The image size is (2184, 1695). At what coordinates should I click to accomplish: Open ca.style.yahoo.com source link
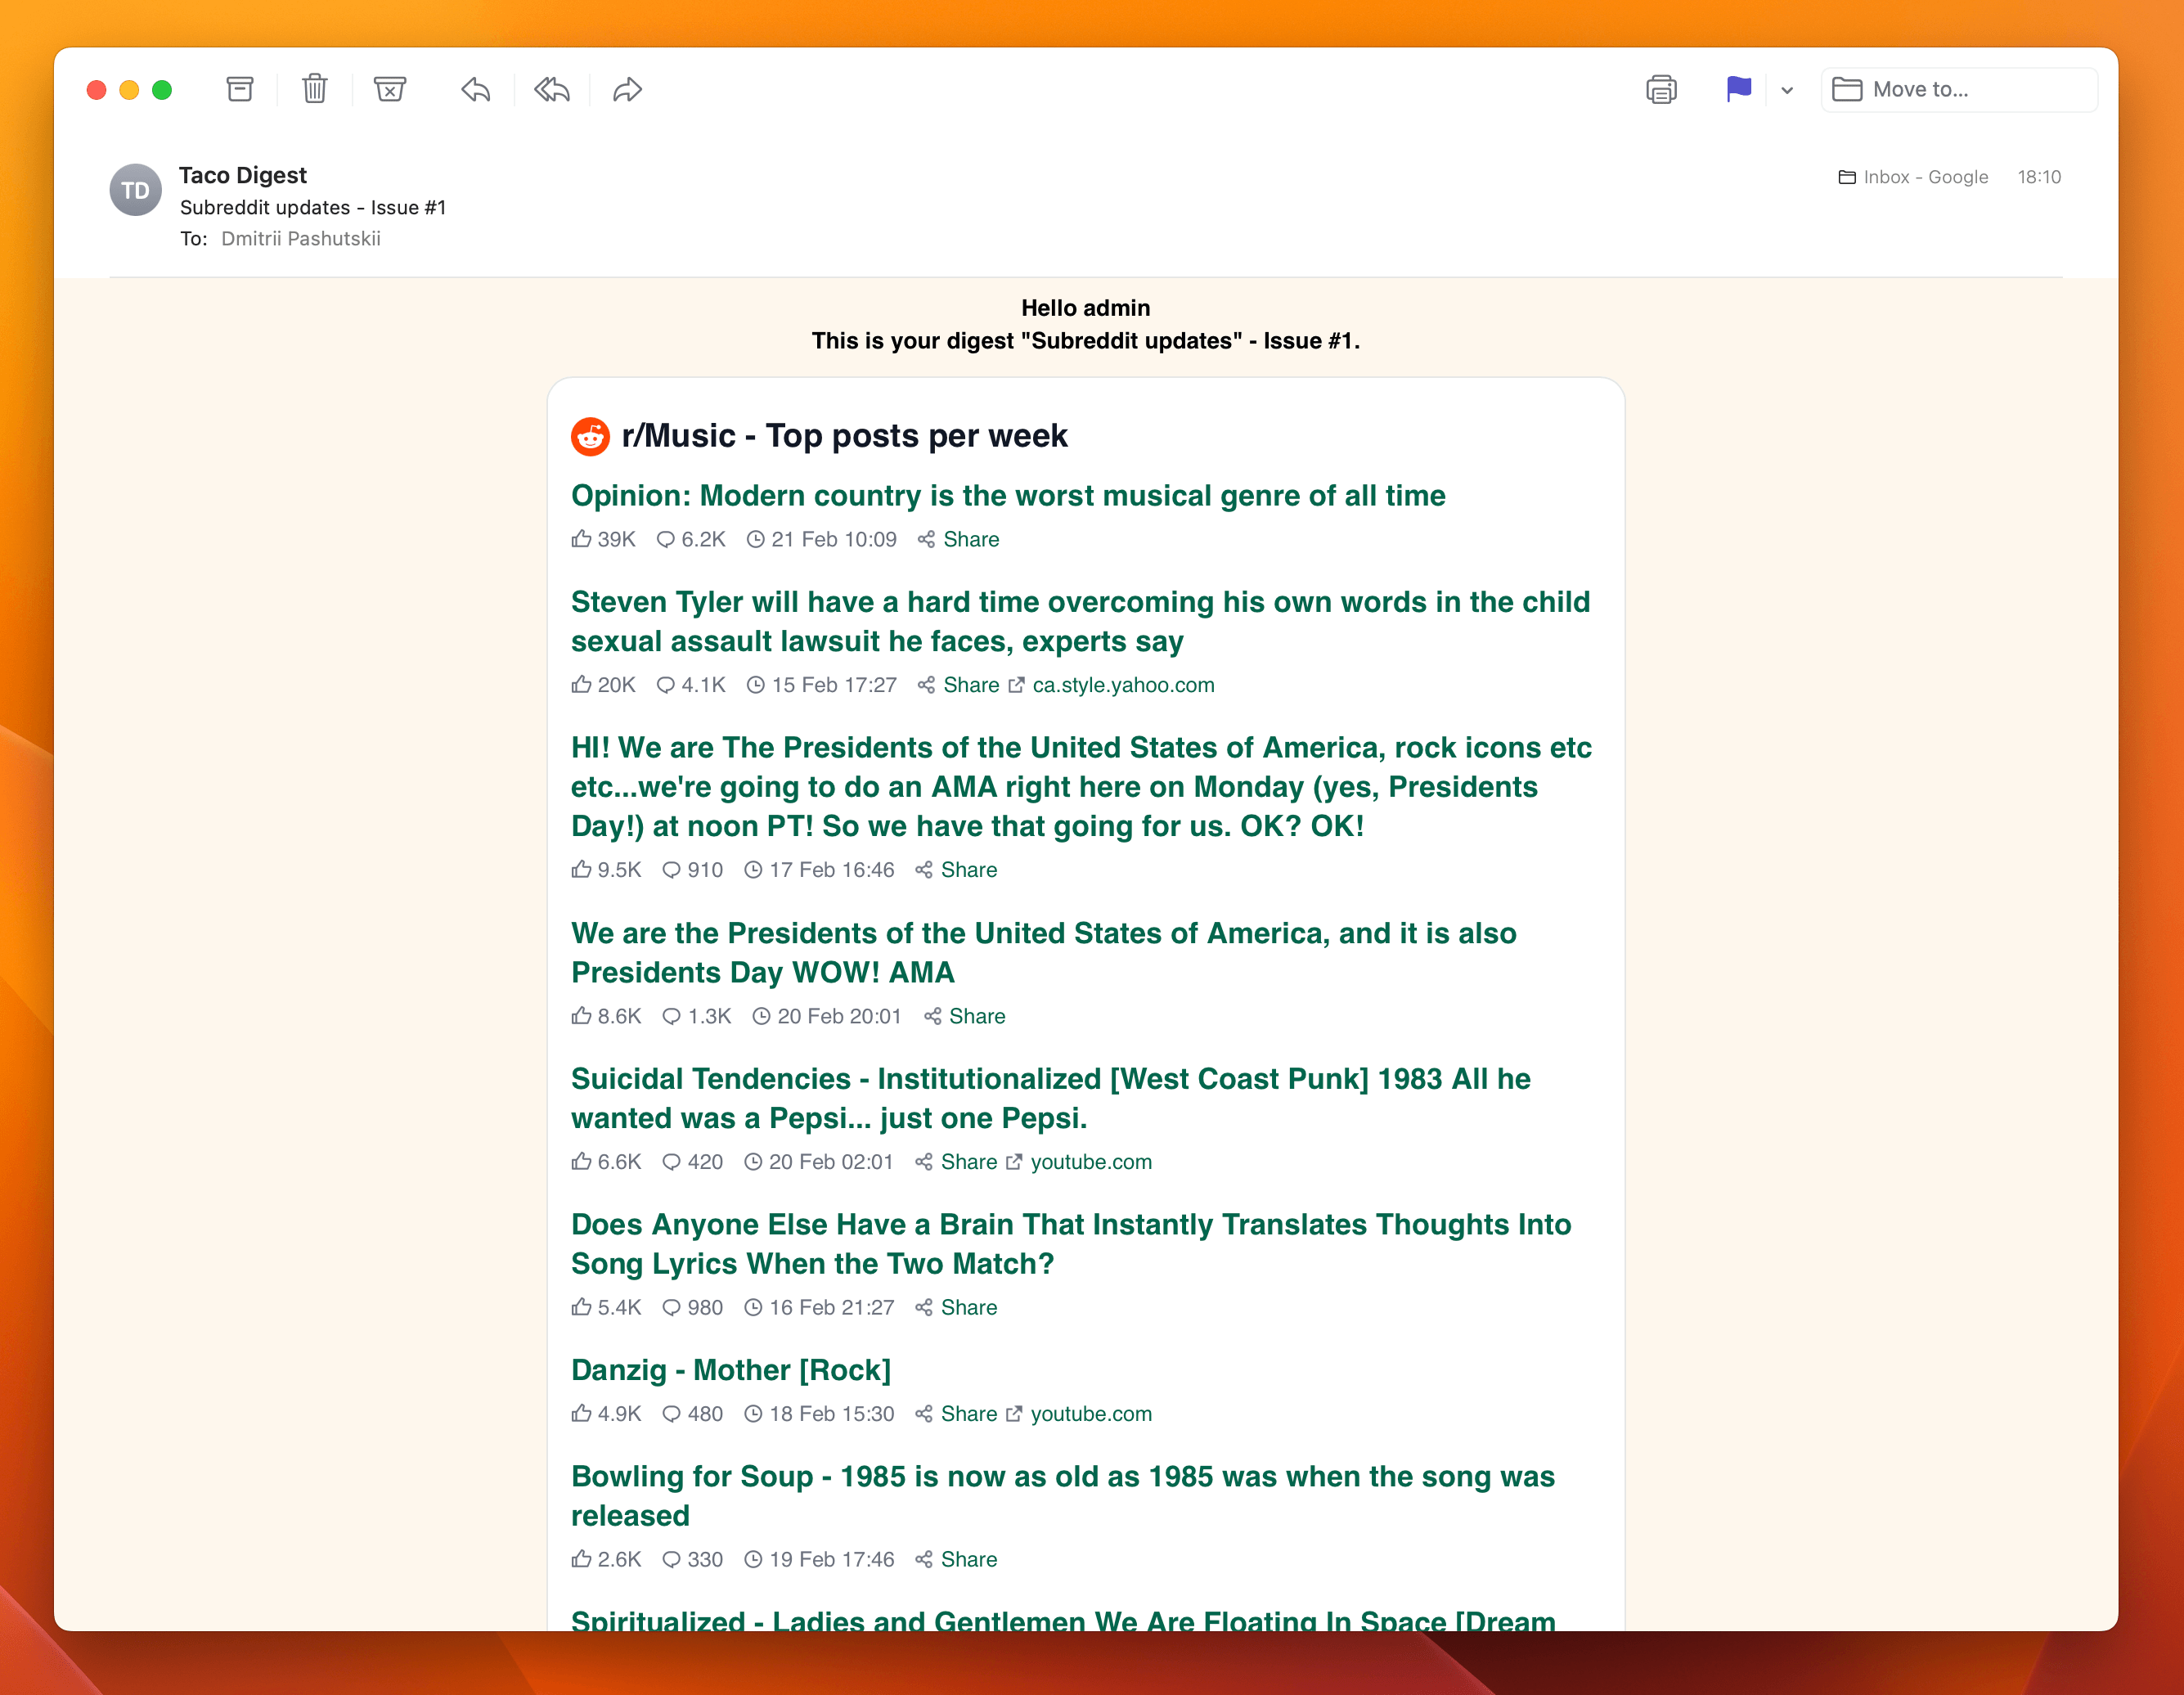[x=1123, y=685]
